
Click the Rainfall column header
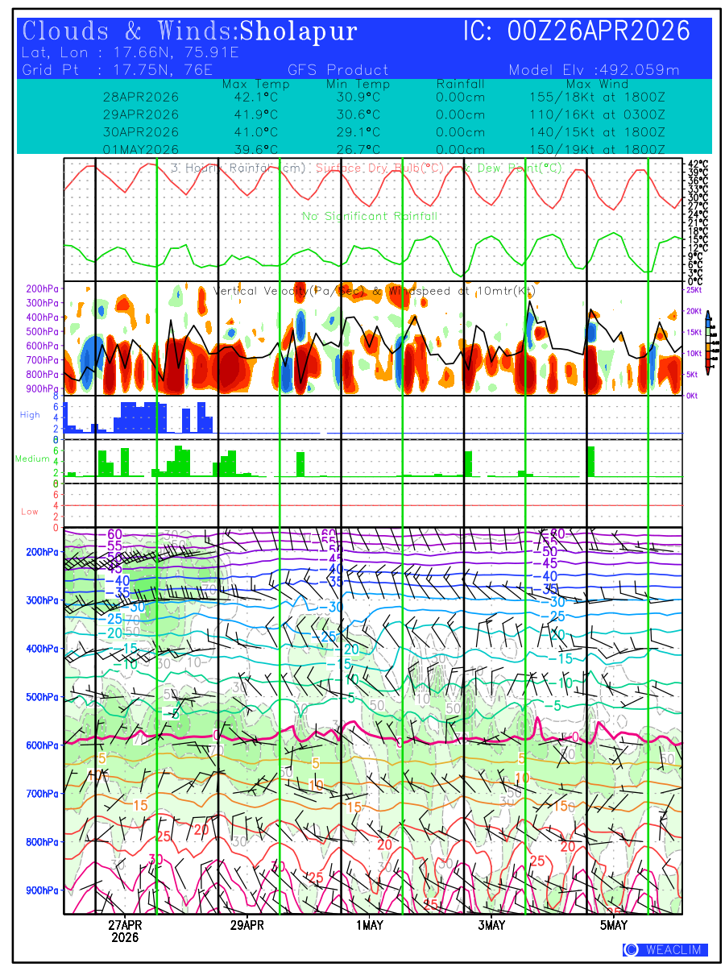pos(460,84)
